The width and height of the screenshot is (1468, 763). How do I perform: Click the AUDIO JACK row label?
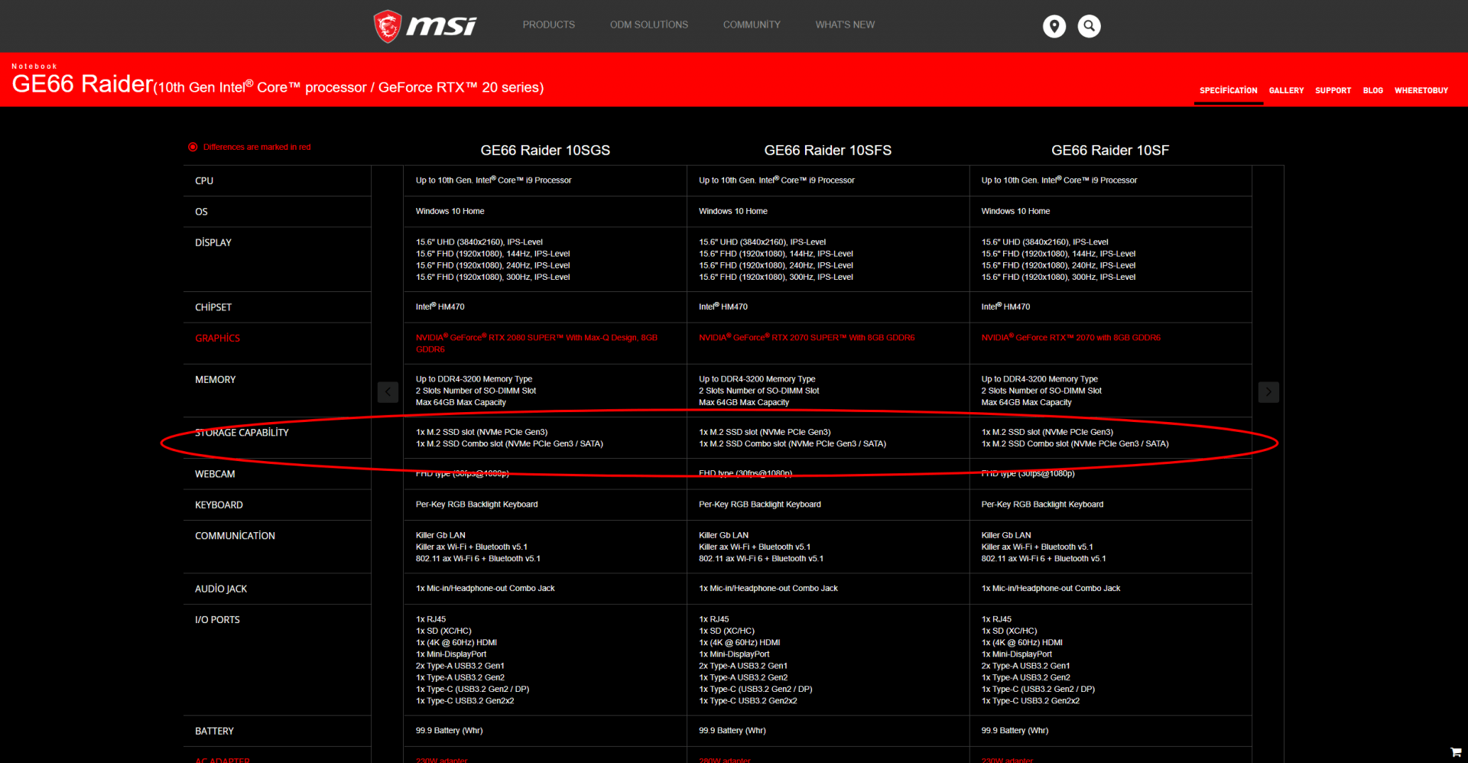point(221,589)
